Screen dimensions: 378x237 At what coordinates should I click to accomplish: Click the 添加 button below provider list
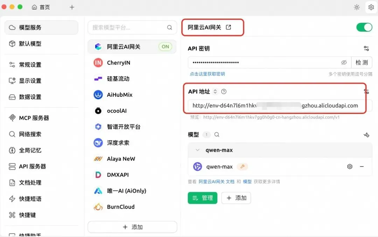coord(132,227)
